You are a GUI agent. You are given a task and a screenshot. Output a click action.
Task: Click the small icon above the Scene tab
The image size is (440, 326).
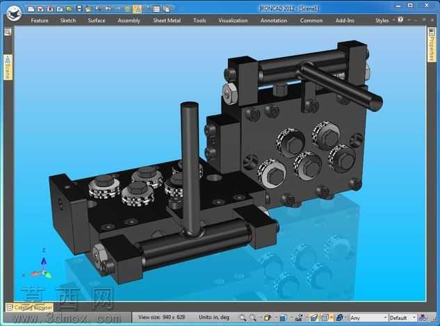[x=8, y=32]
